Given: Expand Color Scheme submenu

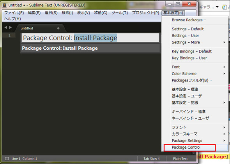Looking at the screenshot, I should [195, 74].
